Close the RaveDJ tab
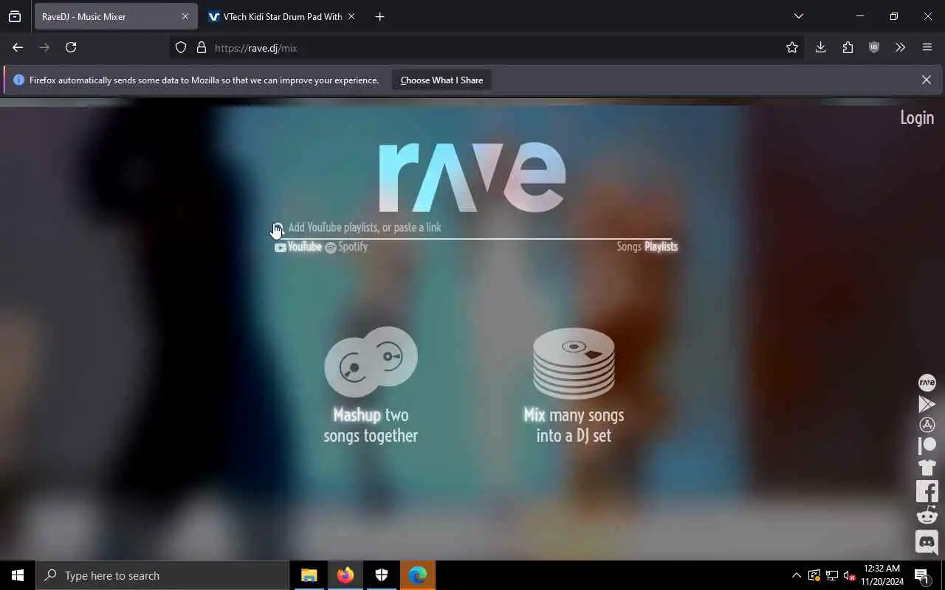Viewport: 945px width, 590px height. coord(185,16)
